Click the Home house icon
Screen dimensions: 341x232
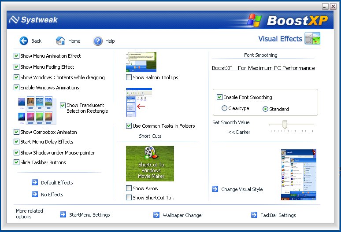[60, 41]
